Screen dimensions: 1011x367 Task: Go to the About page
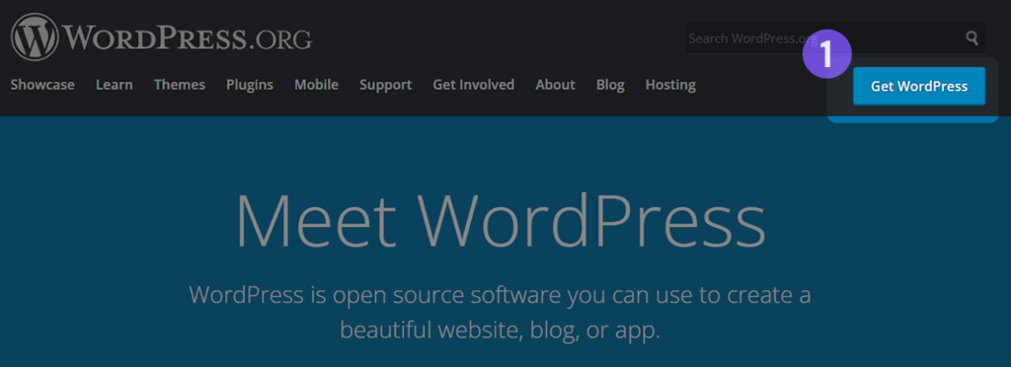(x=555, y=85)
